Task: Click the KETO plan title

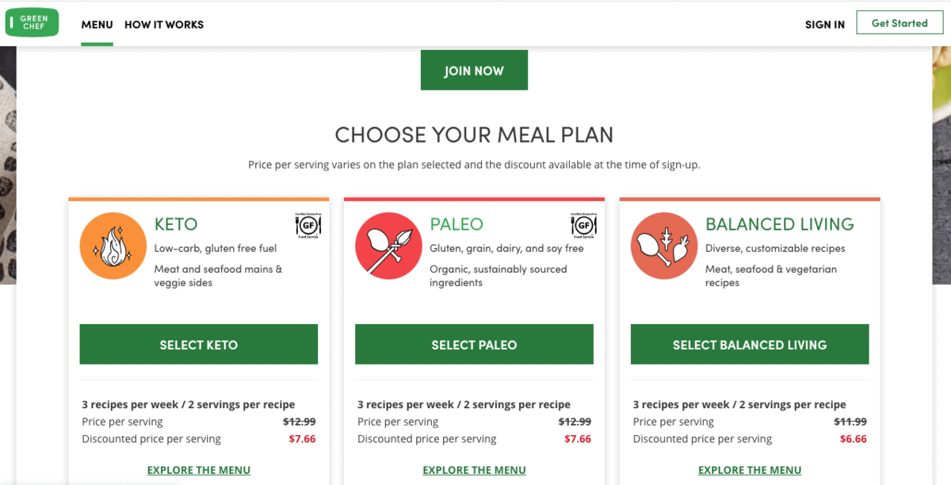Action: [x=176, y=224]
